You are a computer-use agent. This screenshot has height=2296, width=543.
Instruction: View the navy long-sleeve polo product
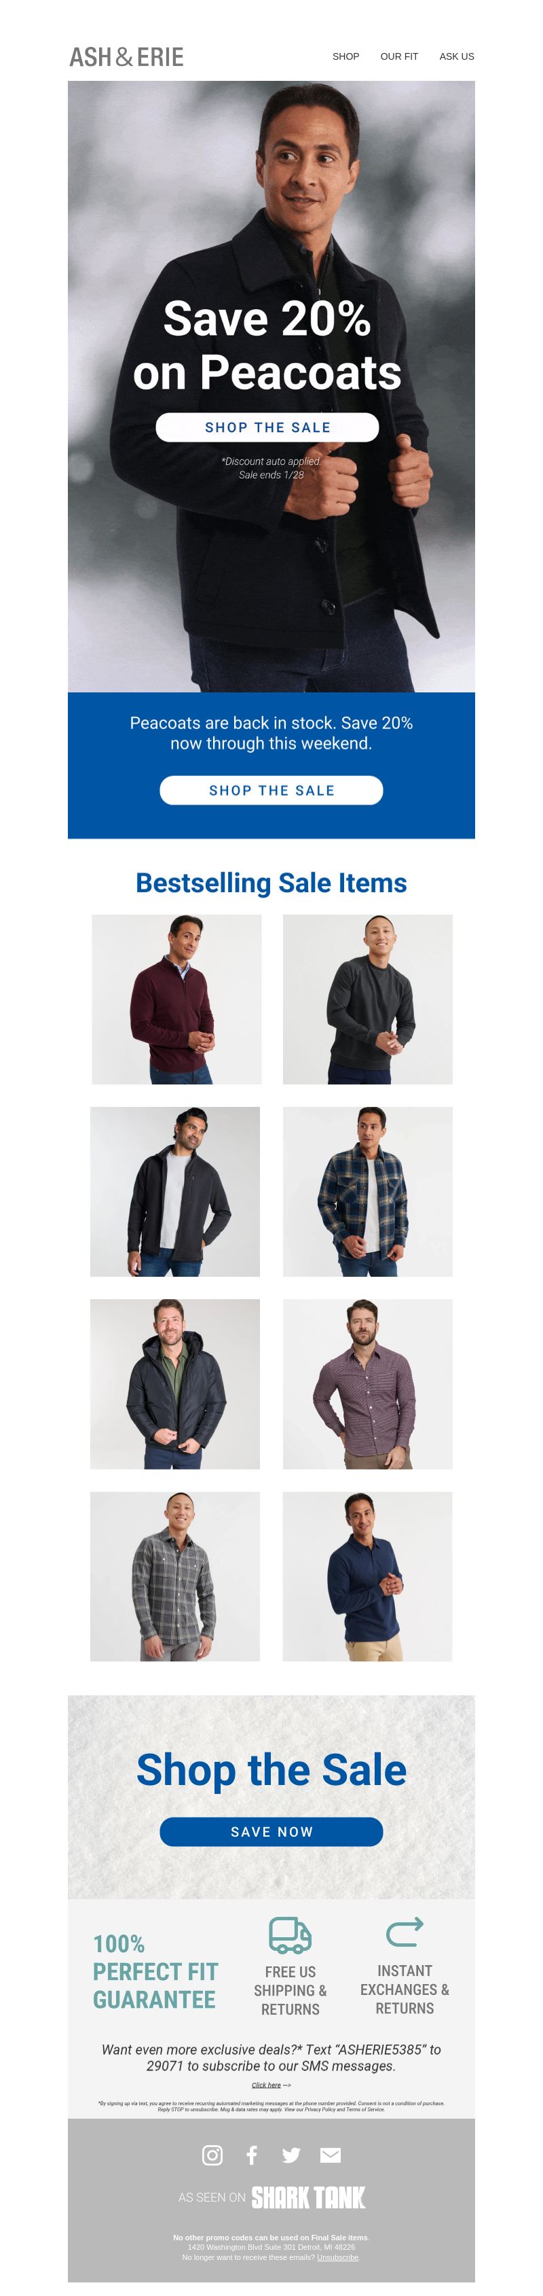coord(368,1576)
